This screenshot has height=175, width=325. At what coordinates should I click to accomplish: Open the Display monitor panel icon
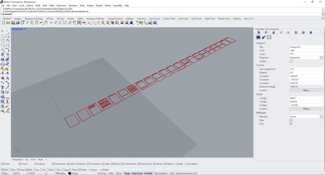point(303,33)
